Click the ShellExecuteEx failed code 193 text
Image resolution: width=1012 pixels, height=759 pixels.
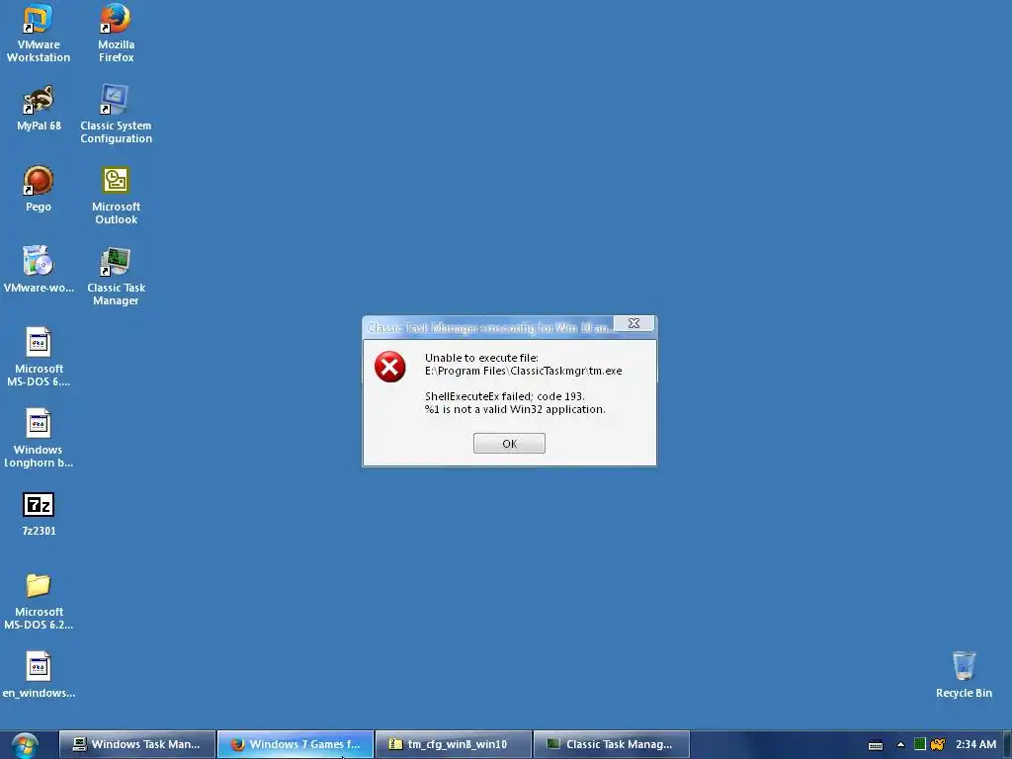(x=505, y=396)
